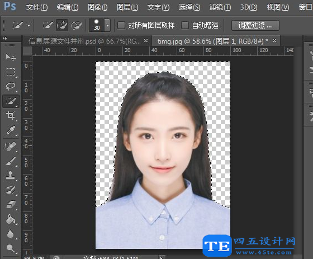Click the Photoshop Ps logo
Viewport: 313px width, 259px height.
[10, 6]
